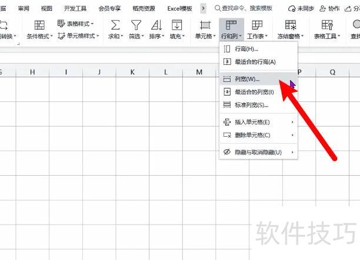Click the 未同步 cloud sync icon
360x260 pixels.
click(292, 9)
